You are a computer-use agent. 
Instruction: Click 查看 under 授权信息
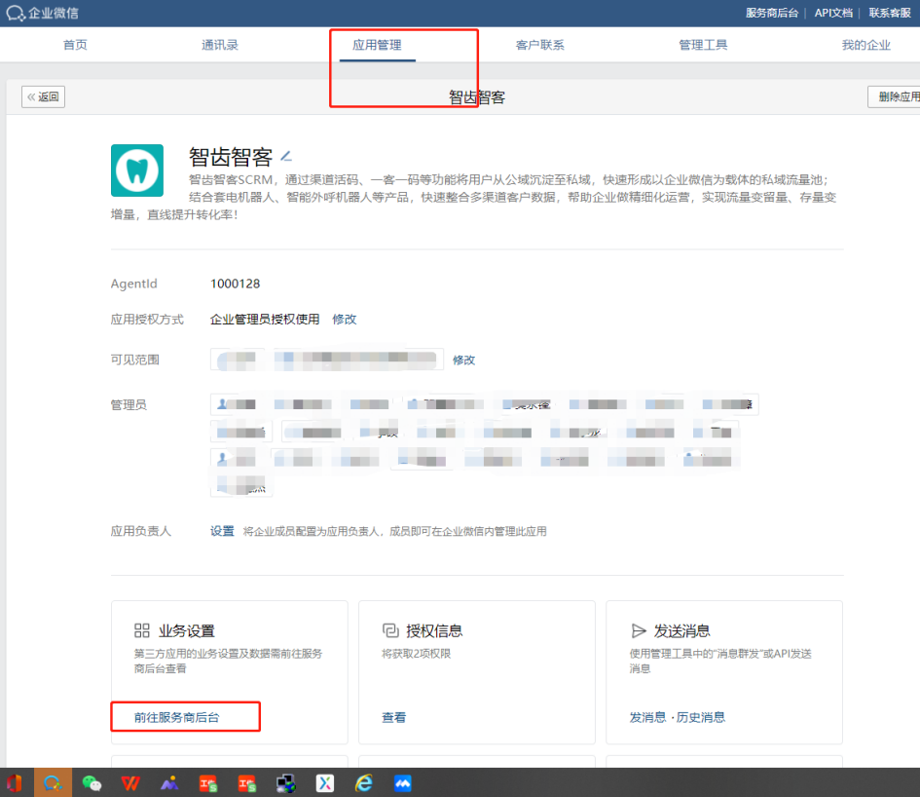coord(393,717)
